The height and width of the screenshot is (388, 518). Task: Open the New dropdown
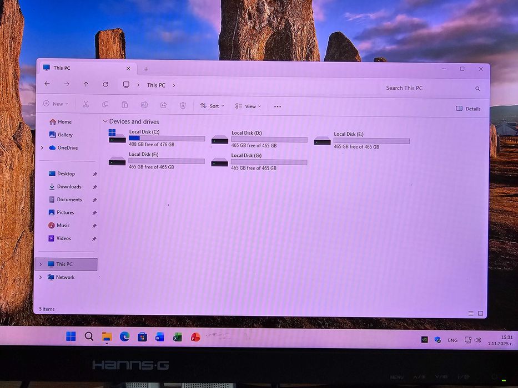point(56,104)
